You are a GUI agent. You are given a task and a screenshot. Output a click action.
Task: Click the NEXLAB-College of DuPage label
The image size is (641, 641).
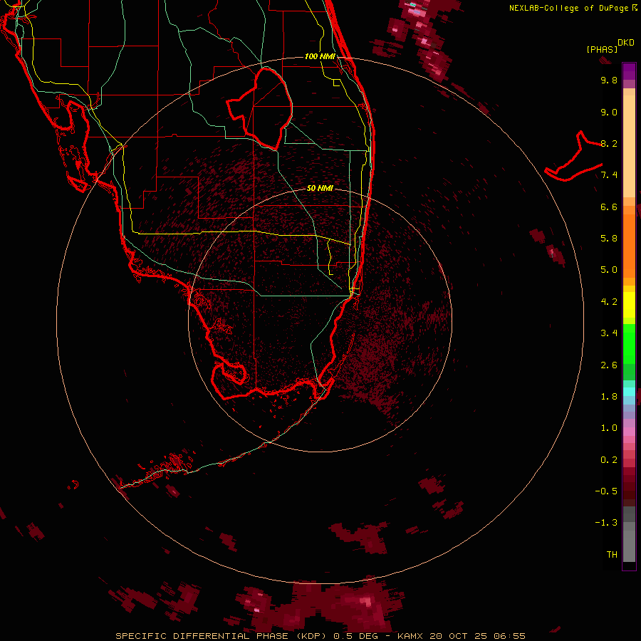[x=568, y=8]
